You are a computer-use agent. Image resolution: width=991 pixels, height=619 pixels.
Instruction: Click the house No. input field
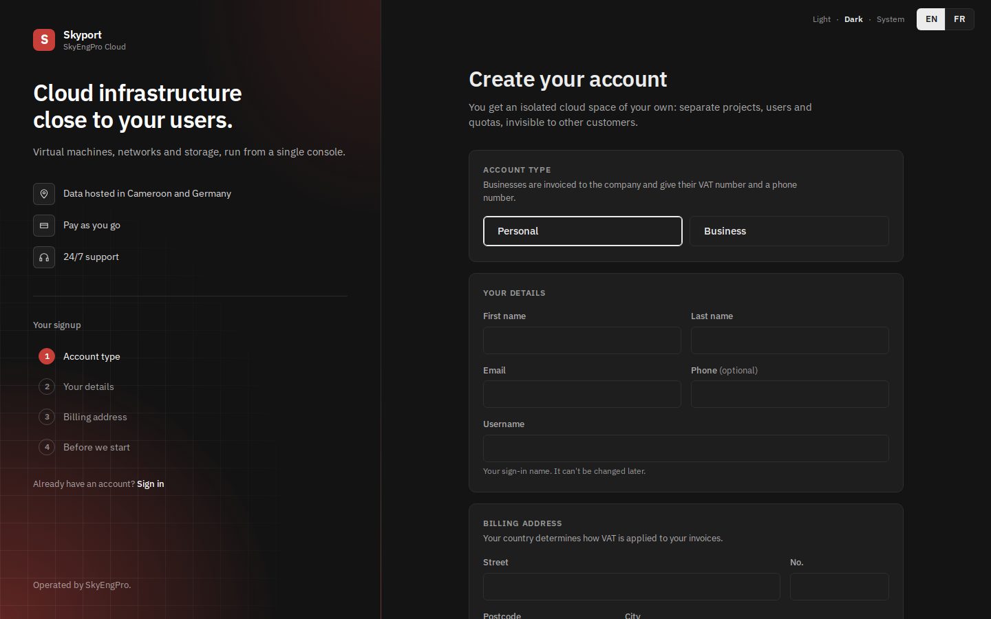(840, 587)
